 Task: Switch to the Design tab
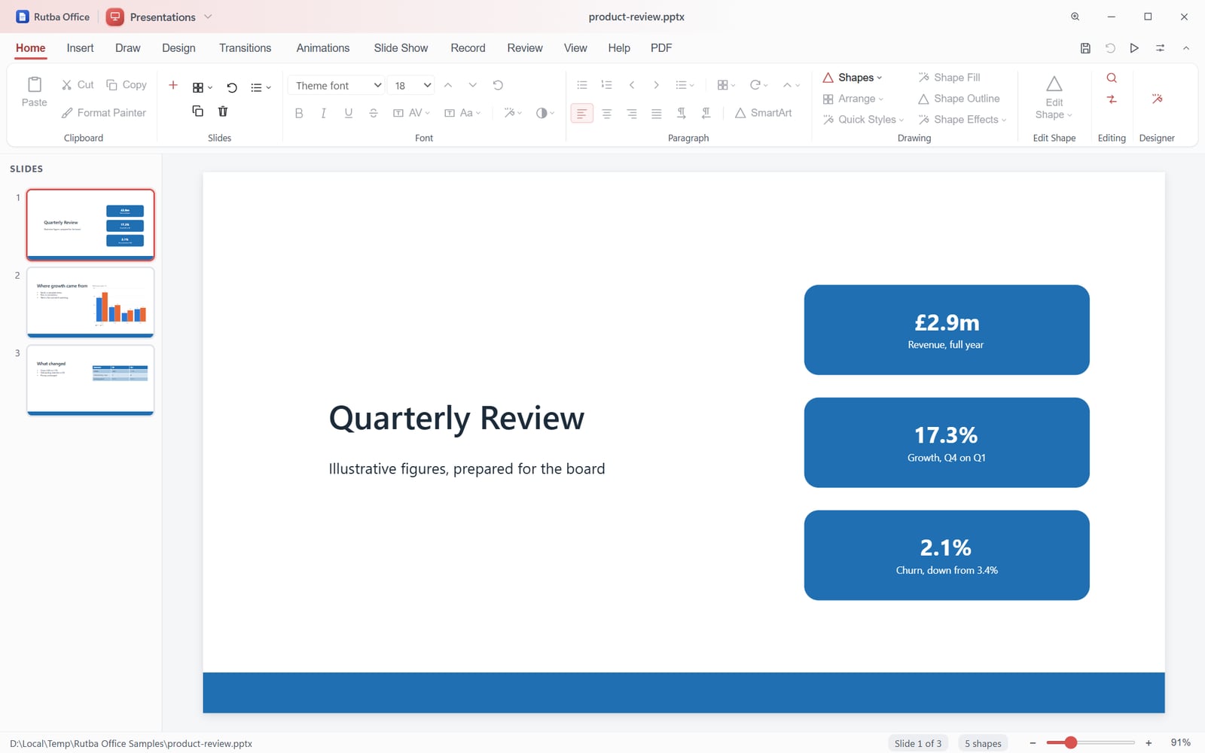178,48
